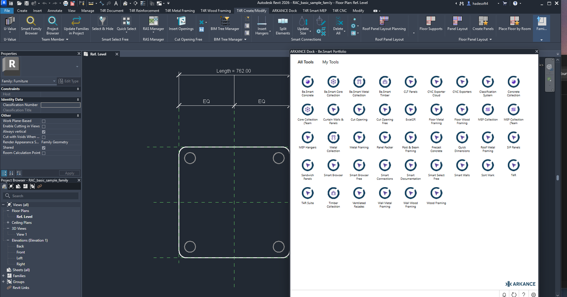Open Classification System tool
Image resolution: width=567 pixels, height=297 pixels.
coord(488,86)
